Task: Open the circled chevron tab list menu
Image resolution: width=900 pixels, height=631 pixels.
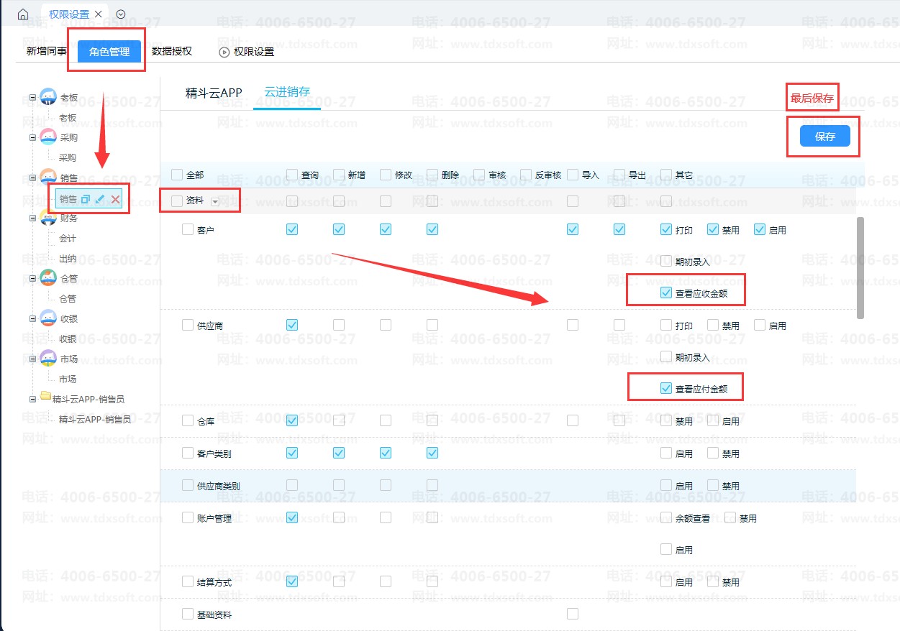Action: pos(120,14)
